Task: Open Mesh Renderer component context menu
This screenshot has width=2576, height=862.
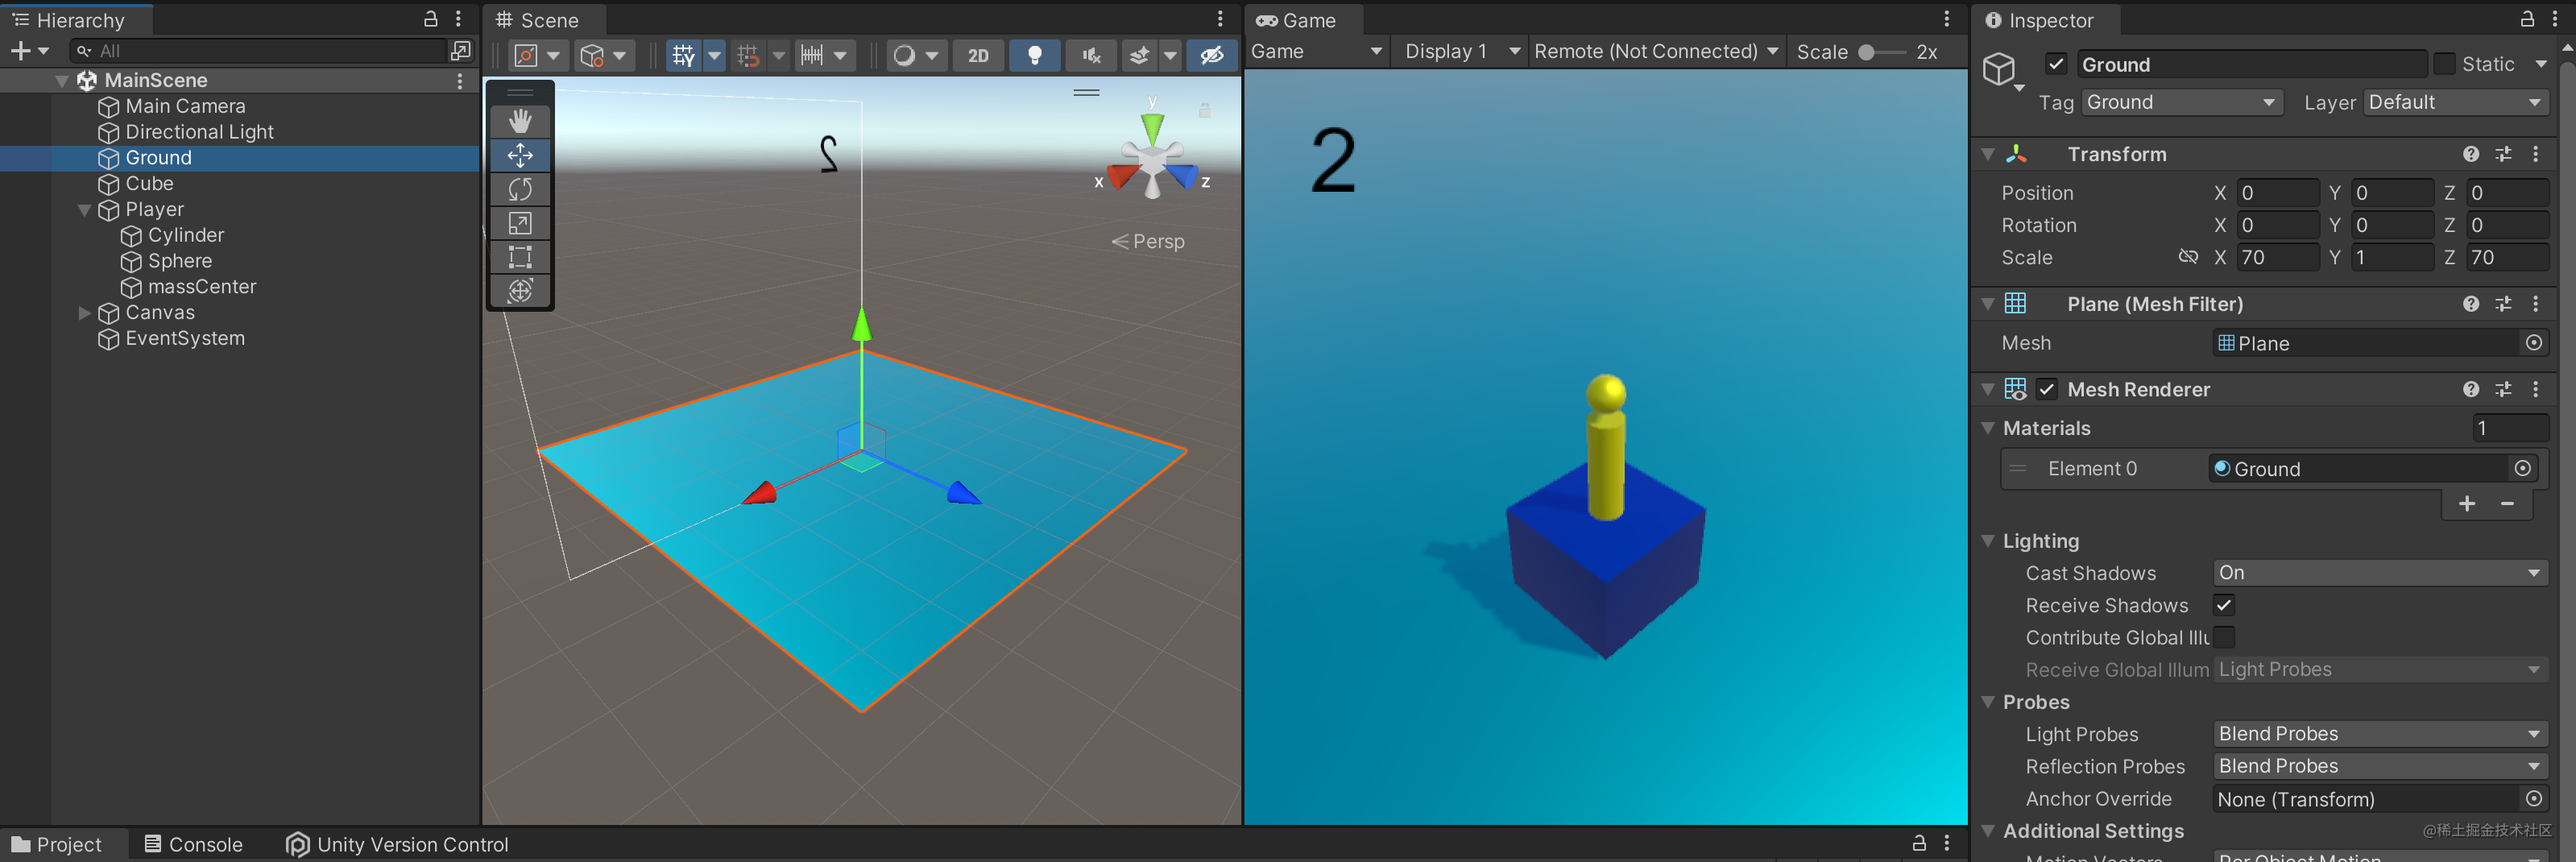Action: pos(2536,389)
